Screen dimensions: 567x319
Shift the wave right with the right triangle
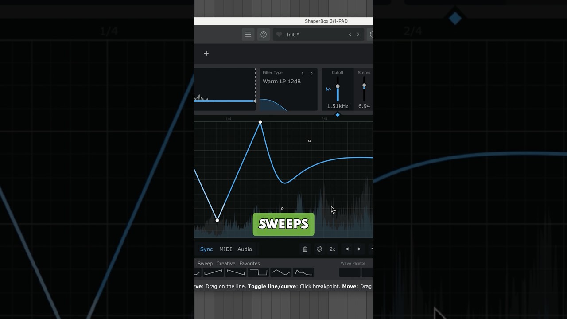[x=359, y=249]
